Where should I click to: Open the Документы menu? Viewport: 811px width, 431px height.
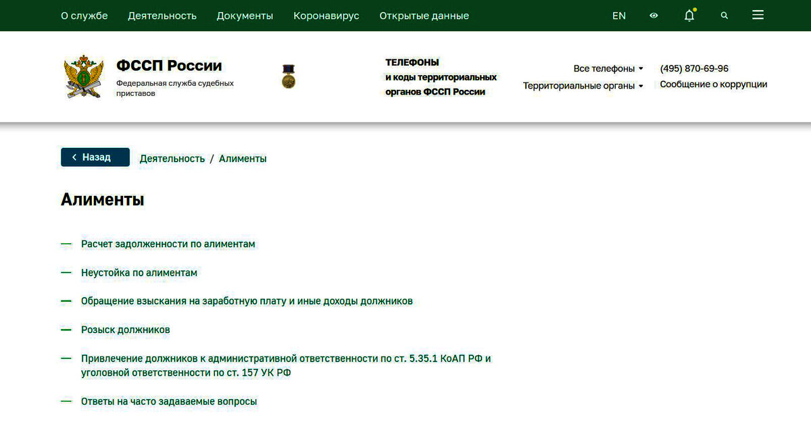[245, 16]
